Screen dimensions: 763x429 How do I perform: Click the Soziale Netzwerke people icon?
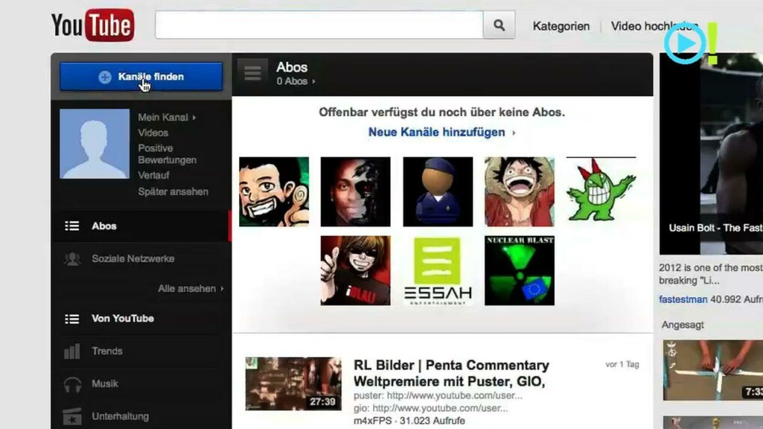click(x=72, y=259)
